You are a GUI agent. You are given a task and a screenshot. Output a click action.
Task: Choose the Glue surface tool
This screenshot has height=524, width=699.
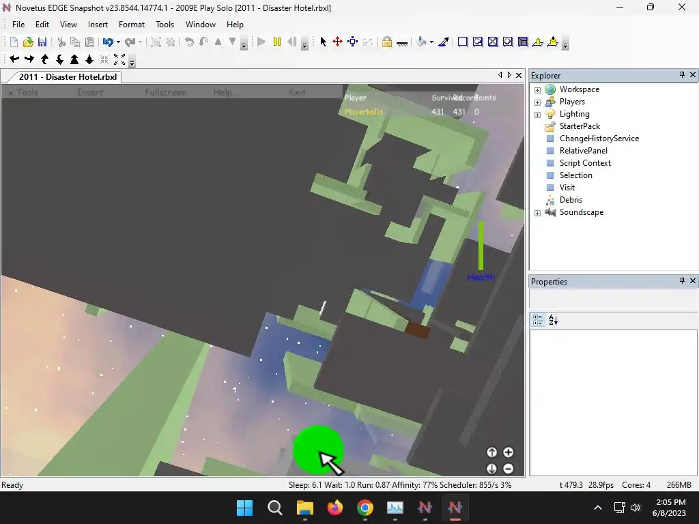478,42
